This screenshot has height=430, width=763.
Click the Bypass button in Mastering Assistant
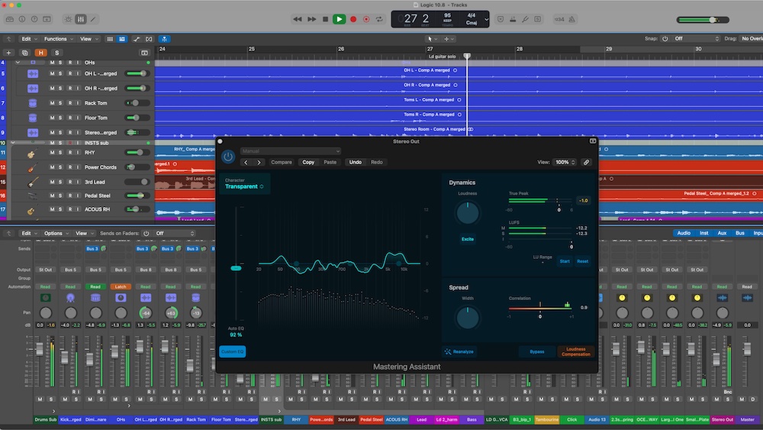(x=536, y=351)
